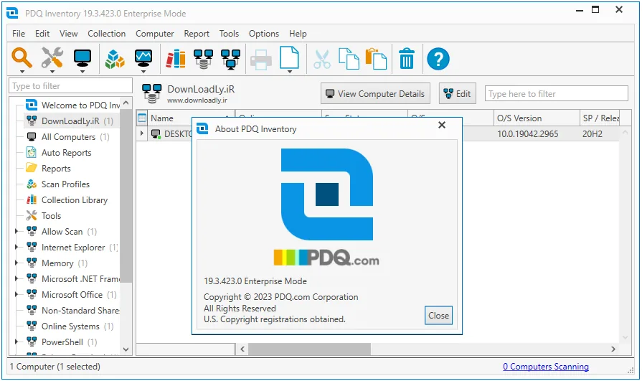Click View Computer Details button
The height and width of the screenshot is (381, 642).
[375, 94]
